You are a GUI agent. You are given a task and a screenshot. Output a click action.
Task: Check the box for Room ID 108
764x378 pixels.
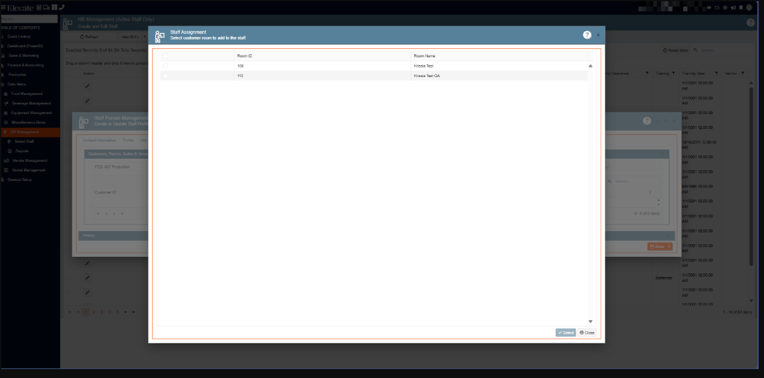point(166,66)
